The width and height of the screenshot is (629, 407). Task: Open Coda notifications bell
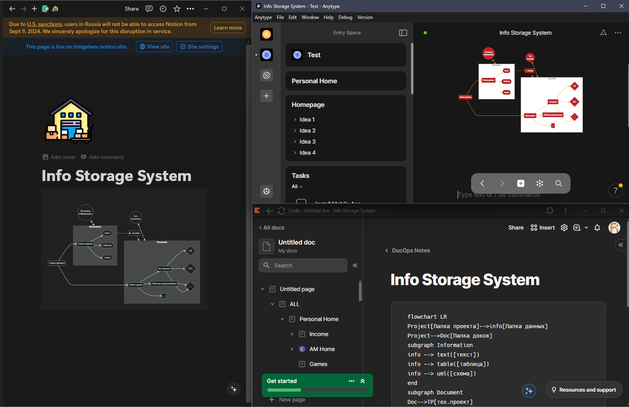click(x=597, y=228)
